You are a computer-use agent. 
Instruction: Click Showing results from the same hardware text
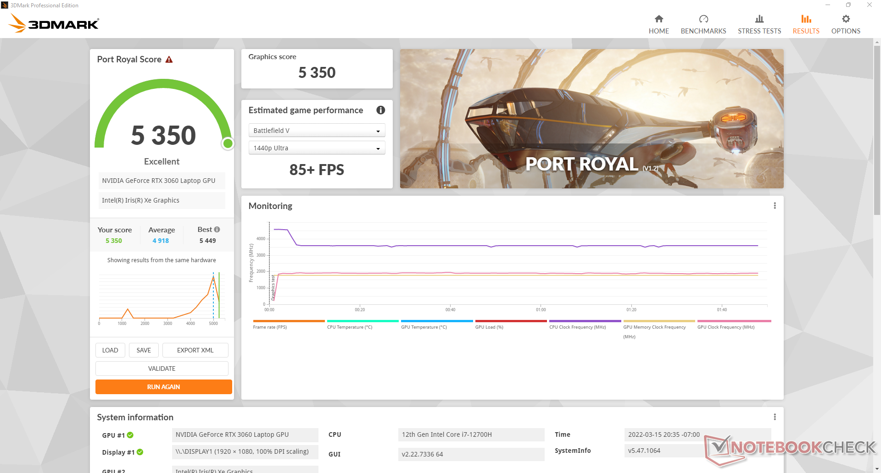[162, 260]
